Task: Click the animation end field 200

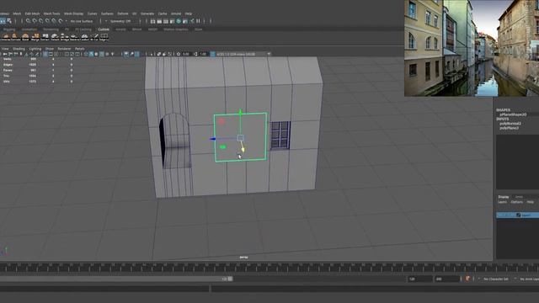Action: pyautogui.click(x=446, y=279)
